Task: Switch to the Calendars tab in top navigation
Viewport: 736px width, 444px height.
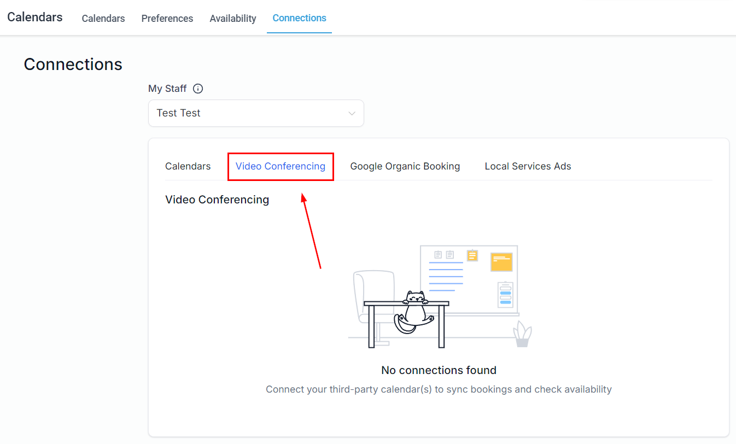Action: pyautogui.click(x=103, y=19)
